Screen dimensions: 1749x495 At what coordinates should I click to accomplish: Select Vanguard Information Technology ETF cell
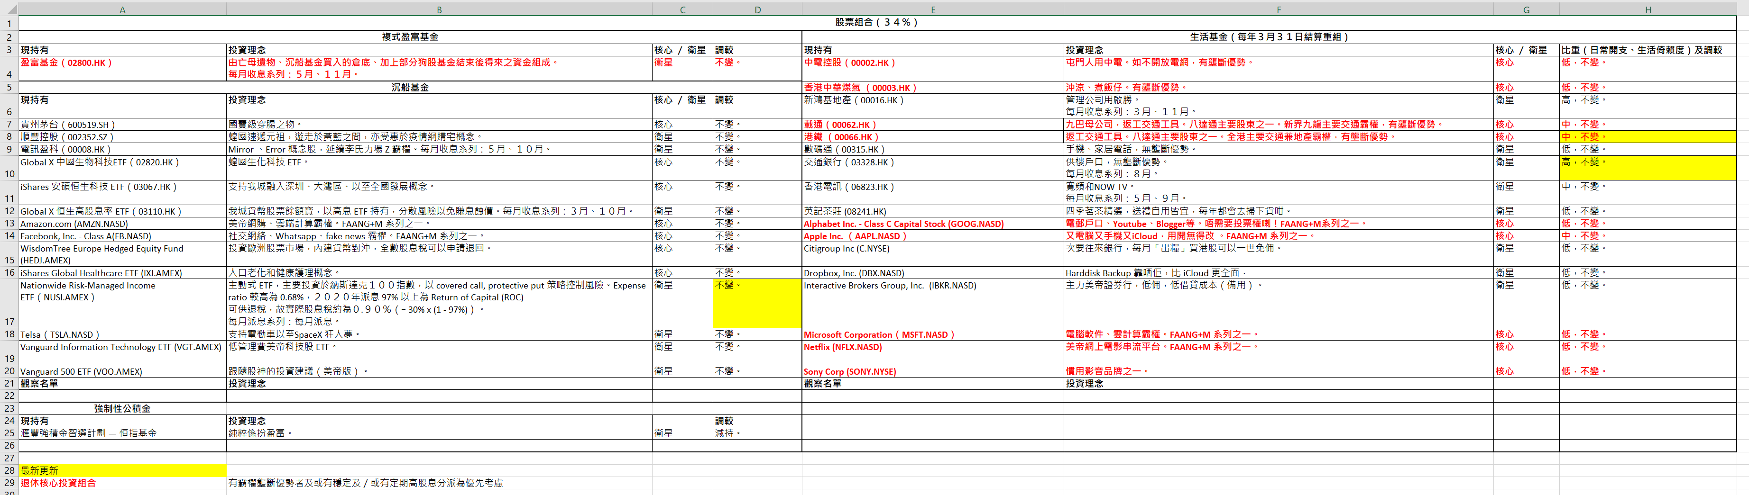pos(122,352)
